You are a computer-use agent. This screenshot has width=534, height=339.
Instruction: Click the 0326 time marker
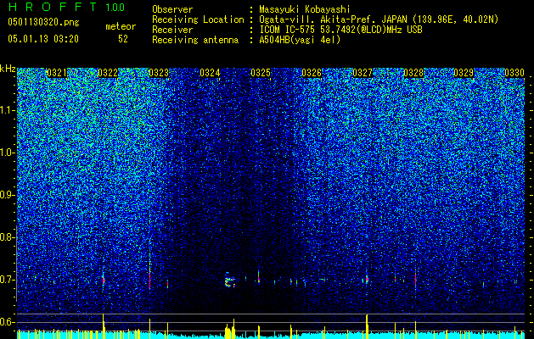(312, 72)
